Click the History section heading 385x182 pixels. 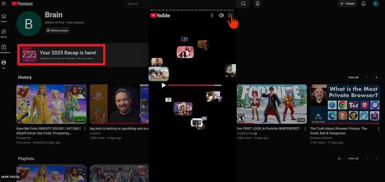click(25, 77)
